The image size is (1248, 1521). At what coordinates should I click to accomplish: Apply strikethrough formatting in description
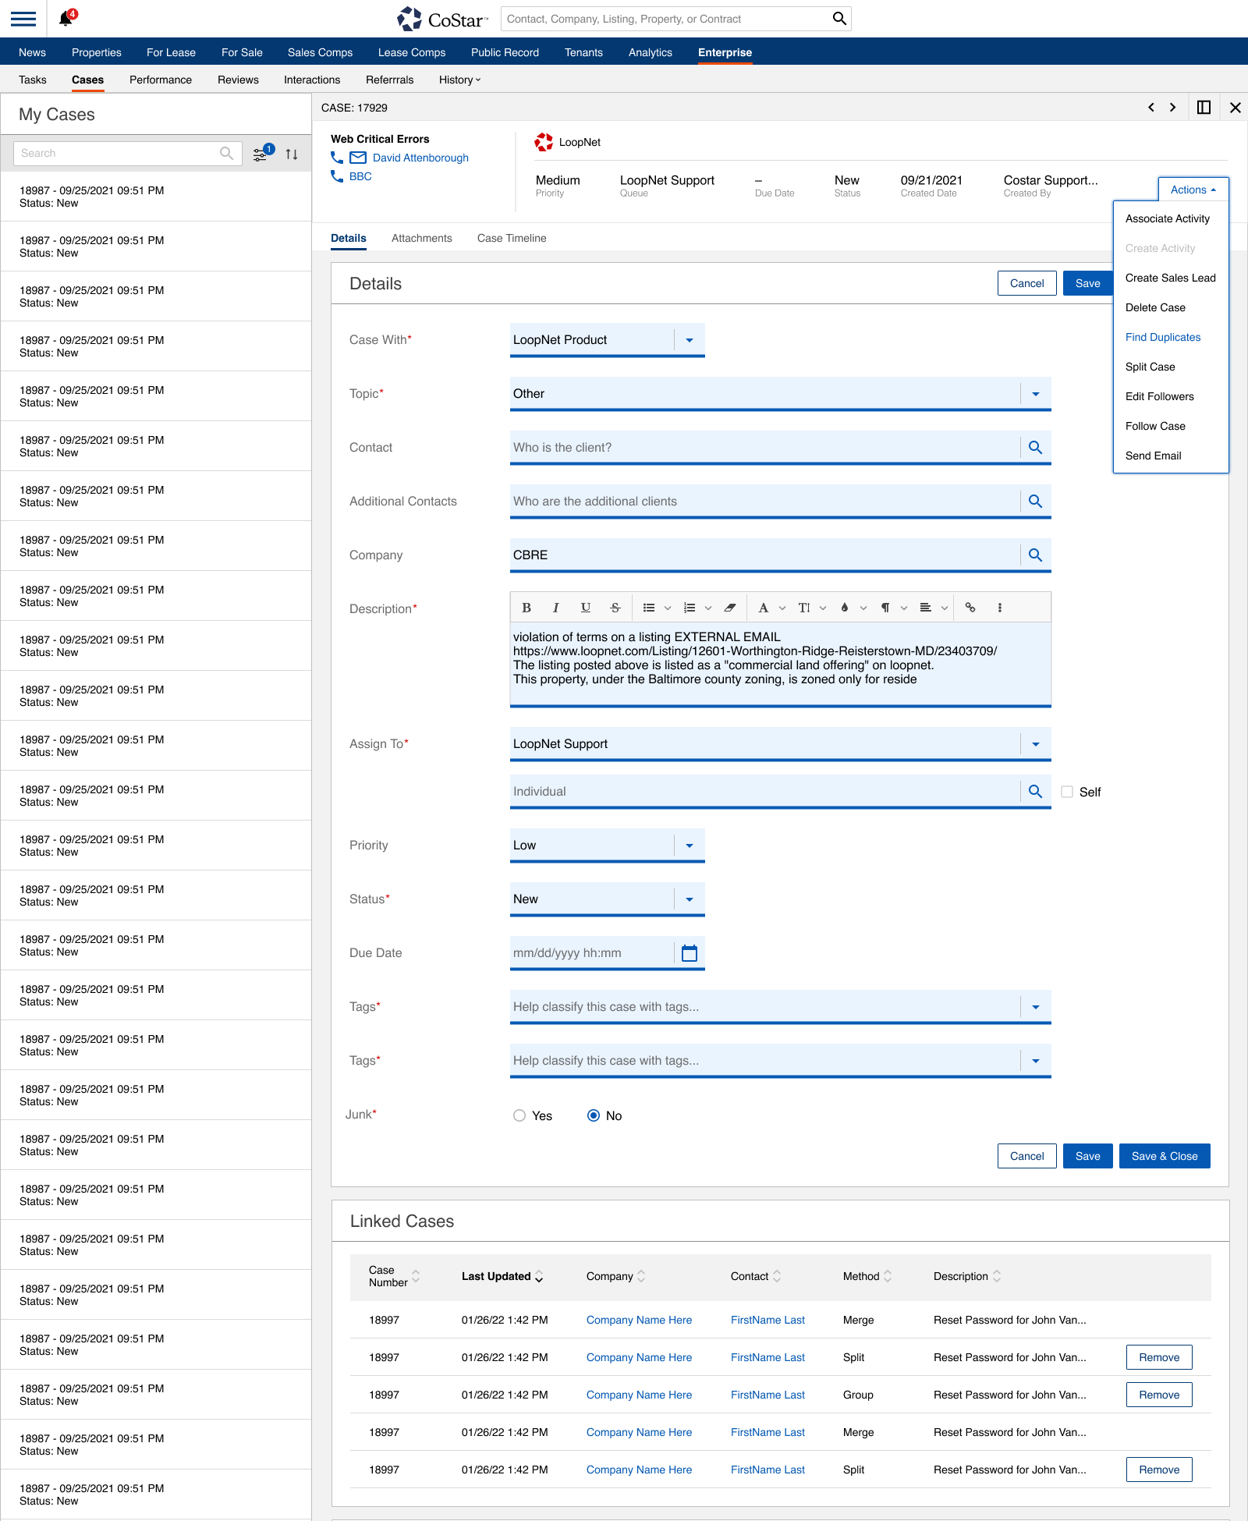point(615,608)
